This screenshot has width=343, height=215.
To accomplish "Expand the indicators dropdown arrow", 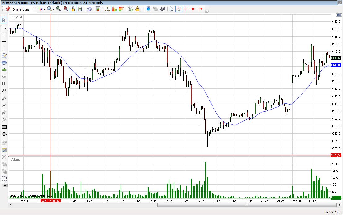I will [x=102, y=9].
